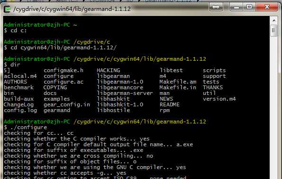Click the 'AUTHORS' entry
The height and width of the screenshot is (179, 282).
click(15, 82)
